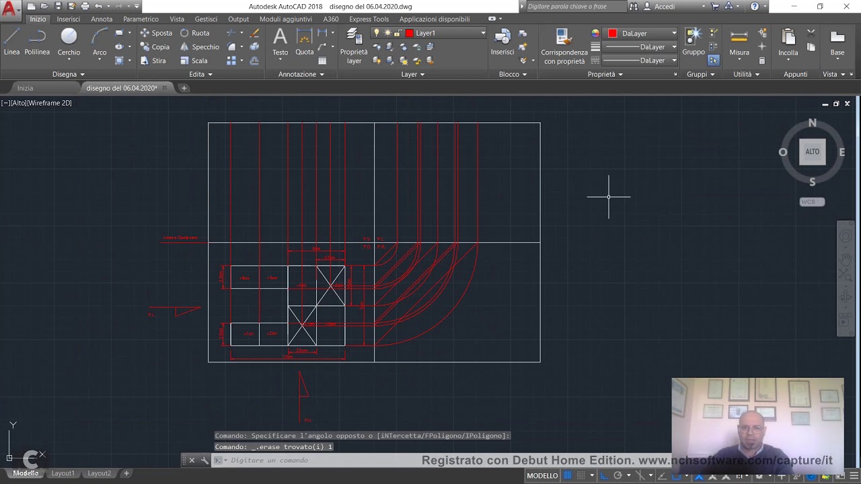This screenshot has width=861, height=484.
Task: Click the Erase tool icon in Edita
Action: coord(254,33)
